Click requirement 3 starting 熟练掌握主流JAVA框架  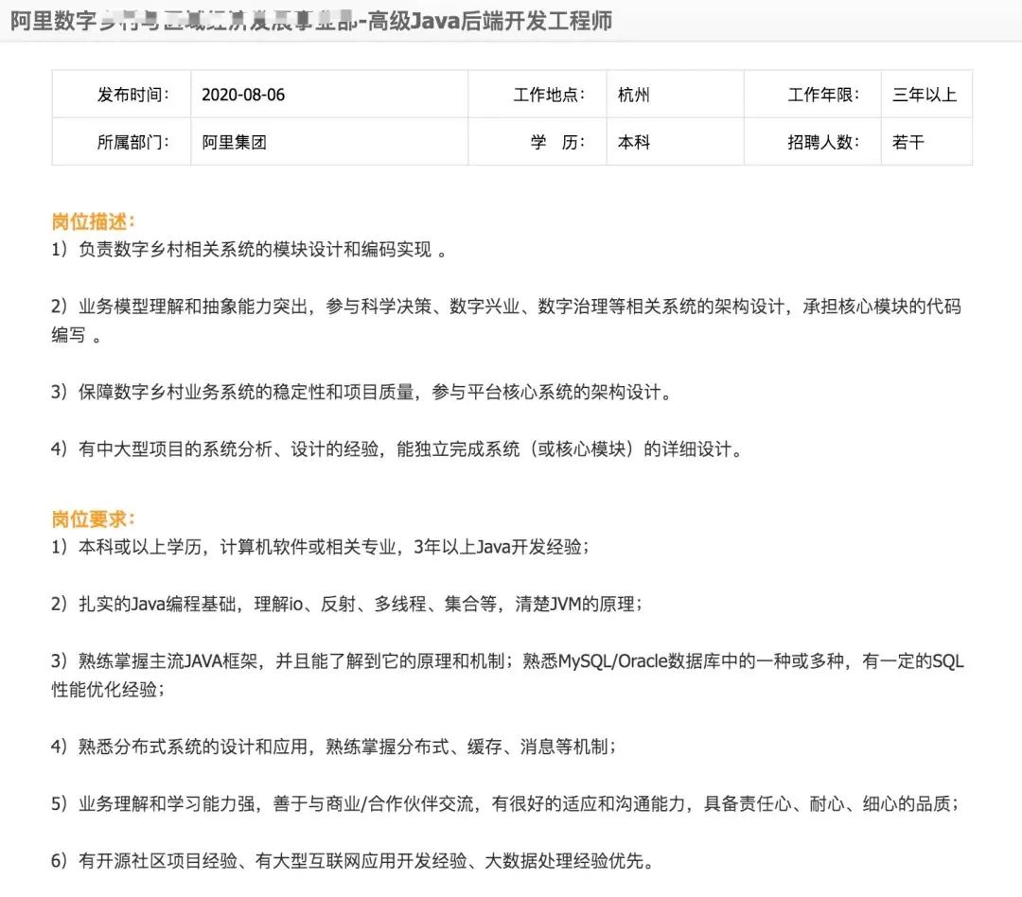pos(508,675)
